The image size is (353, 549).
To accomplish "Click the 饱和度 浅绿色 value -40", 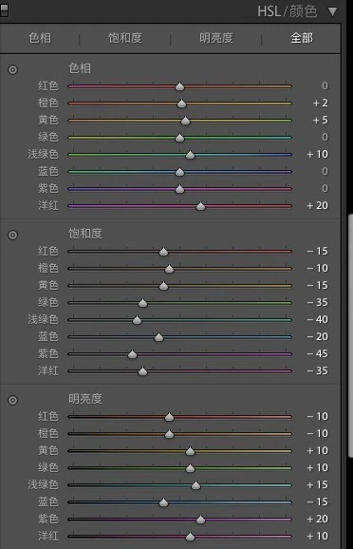I will point(317,319).
